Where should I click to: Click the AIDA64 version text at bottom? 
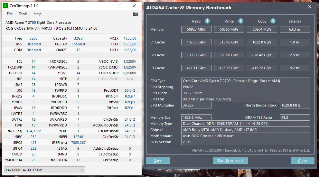(x=251, y=150)
